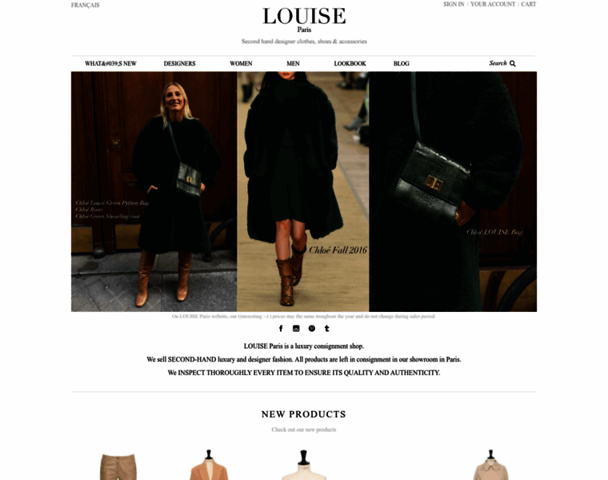Viewport: 608px width, 480px height.
Task: Open the What's New menu
Action: [x=110, y=63]
